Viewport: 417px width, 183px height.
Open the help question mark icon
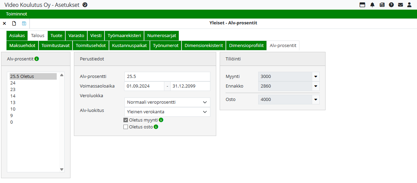click(x=391, y=5)
